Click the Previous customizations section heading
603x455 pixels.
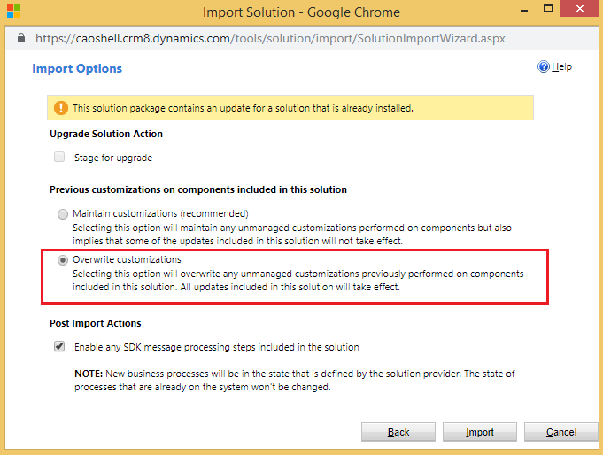tap(198, 189)
